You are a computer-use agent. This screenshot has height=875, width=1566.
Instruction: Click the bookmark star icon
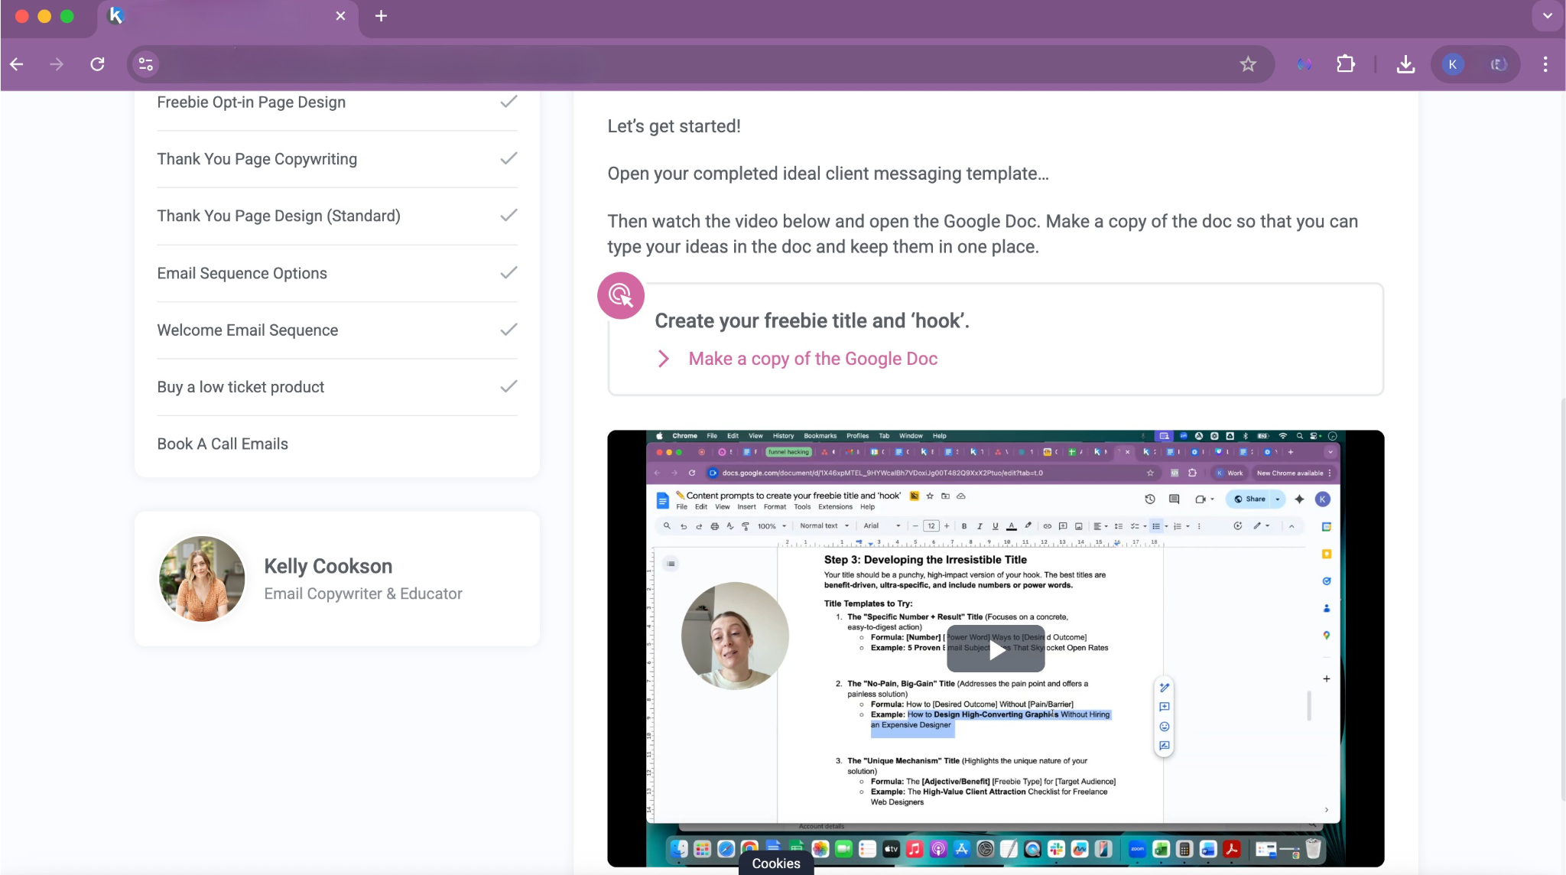[1248, 64]
